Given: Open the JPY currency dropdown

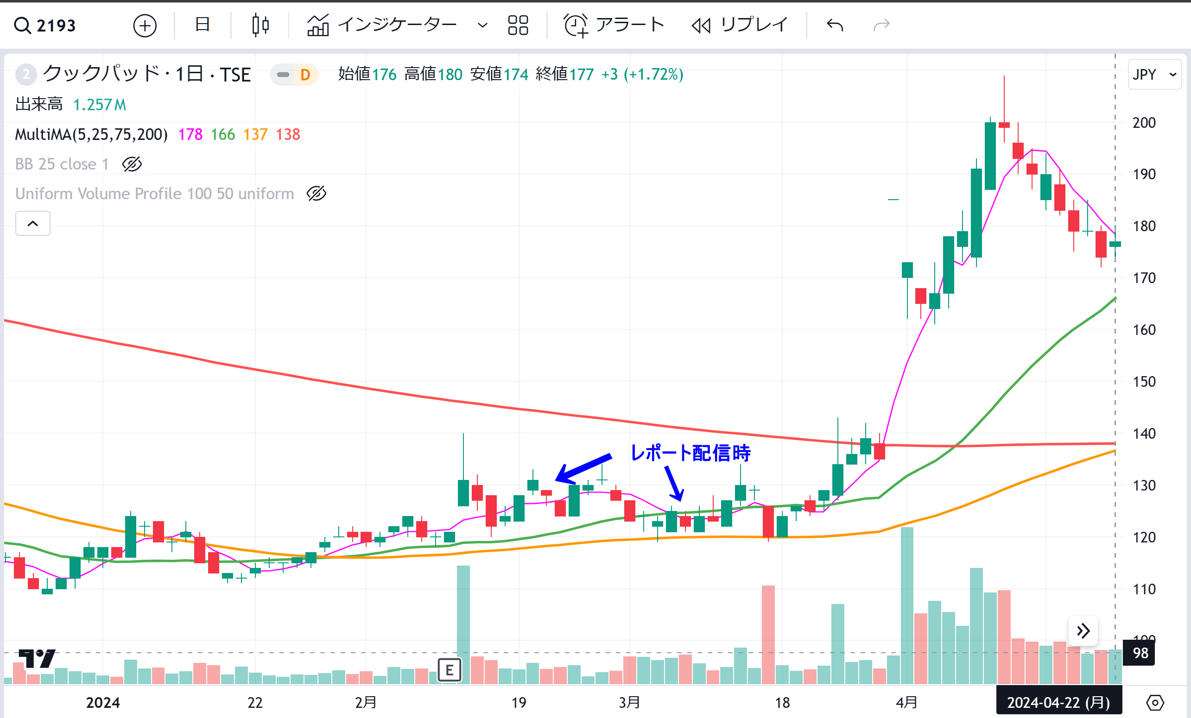Looking at the screenshot, I should [x=1154, y=75].
